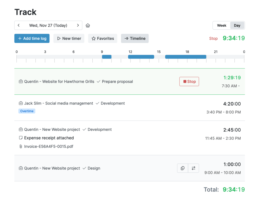This screenshot has width=271, height=210.
Task: Click the 9 AM segment on the timeline bar
Action: coord(107,57)
